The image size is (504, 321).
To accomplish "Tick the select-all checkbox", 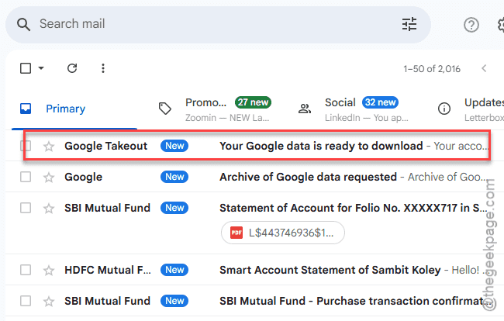I will [x=26, y=68].
